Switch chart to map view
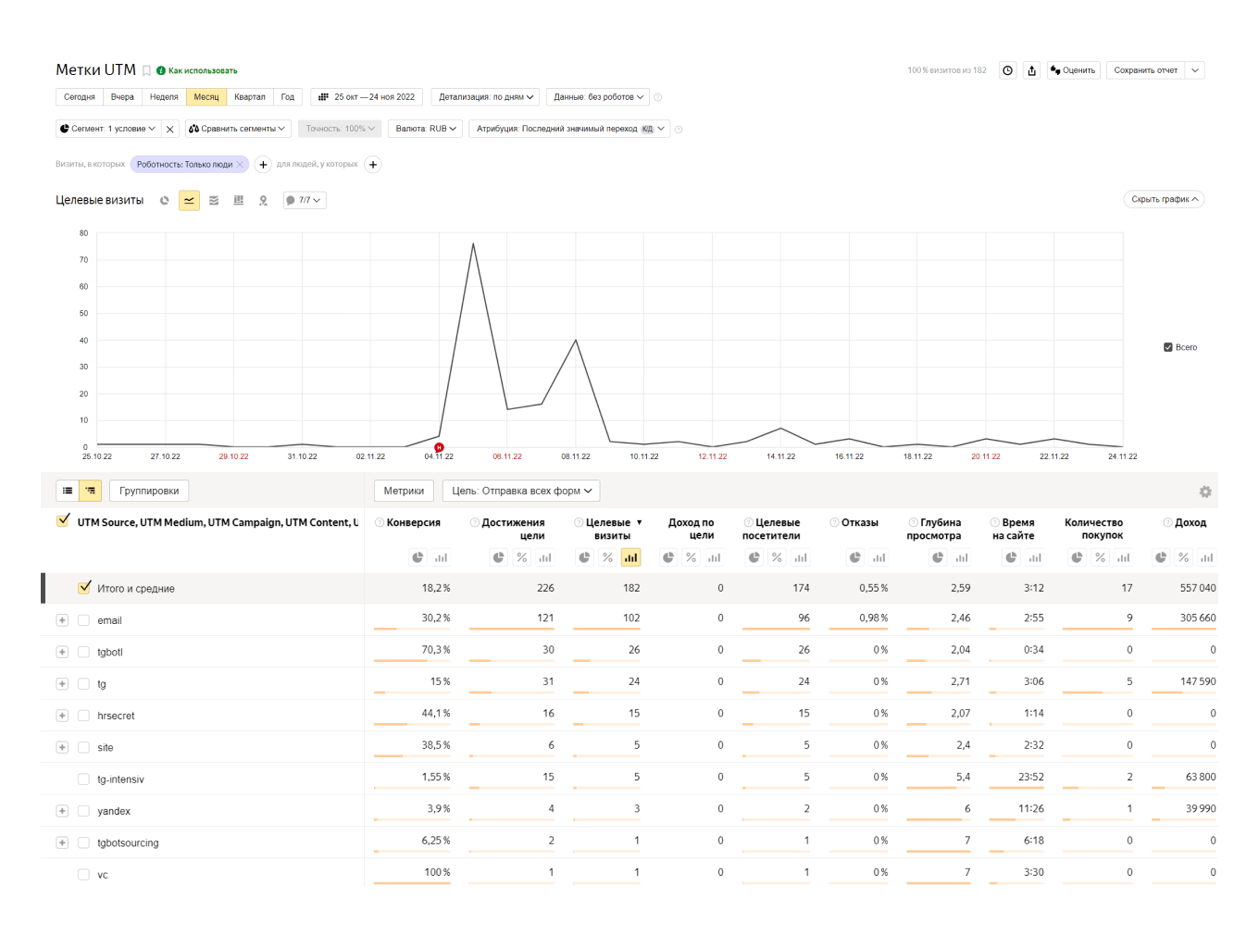 (x=263, y=201)
